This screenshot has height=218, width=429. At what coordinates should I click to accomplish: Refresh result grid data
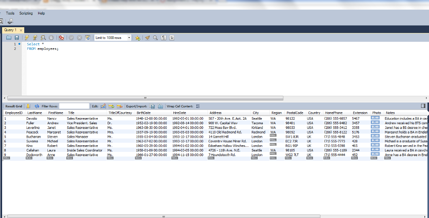tap(37, 106)
